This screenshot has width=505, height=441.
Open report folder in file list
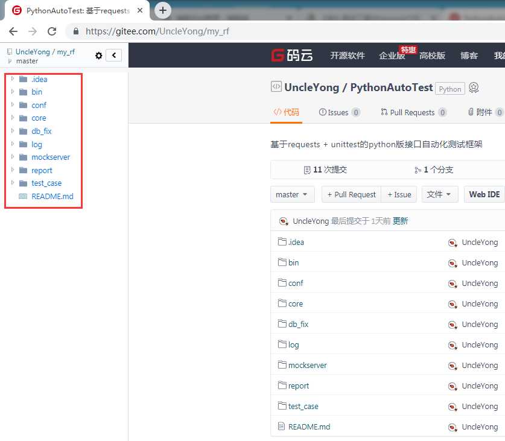tap(298, 386)
